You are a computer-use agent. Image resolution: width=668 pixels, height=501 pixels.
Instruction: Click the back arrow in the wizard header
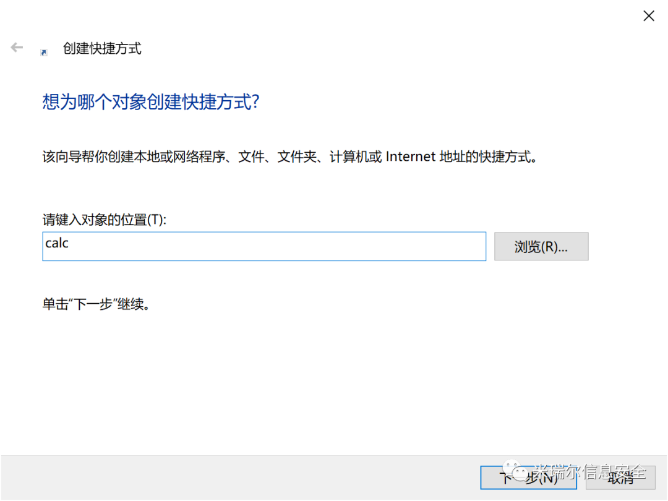click(17, 47)
